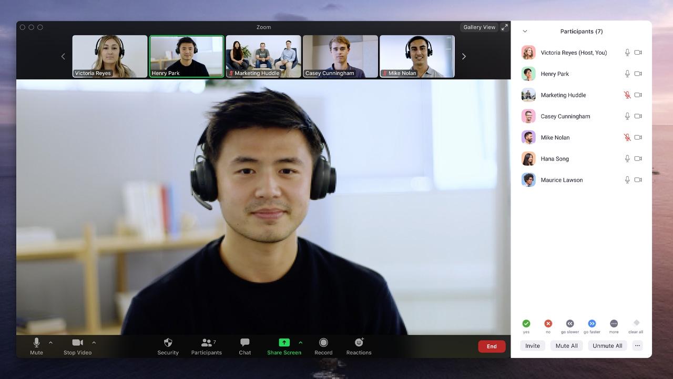The height and width of the screenshot is (379, 673).
Task: Give a "yes" feedback response
Action: (x=526, y=323)
